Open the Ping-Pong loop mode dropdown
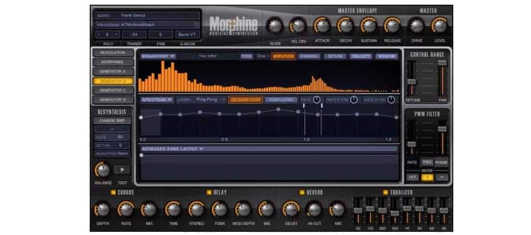The image size is (531, 235). tap(211, 100)
